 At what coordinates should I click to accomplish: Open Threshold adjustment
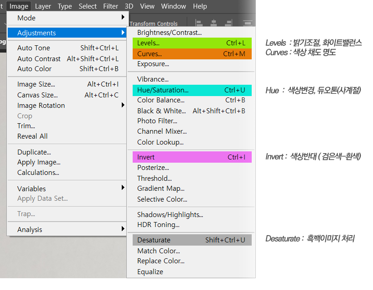pyautogui.click(x=192, y=178)
